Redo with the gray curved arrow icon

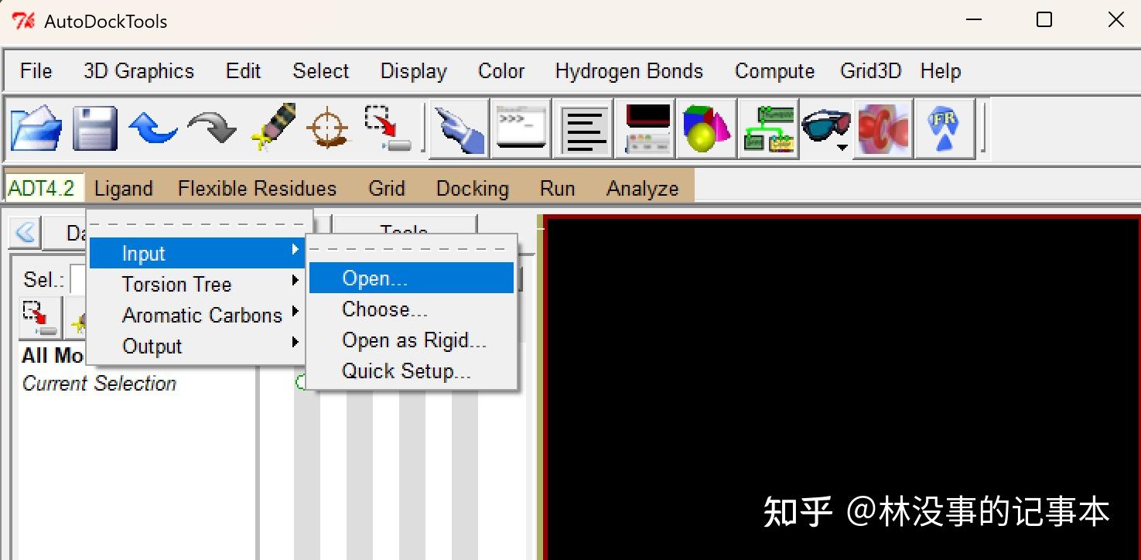point(211,128)
